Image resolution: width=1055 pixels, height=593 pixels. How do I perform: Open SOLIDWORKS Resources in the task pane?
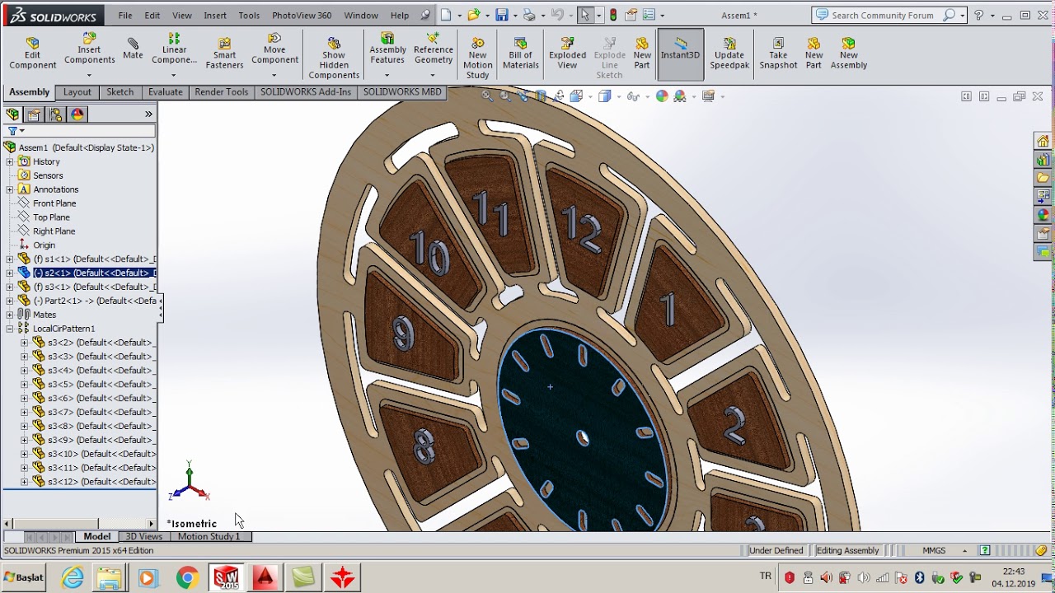click(x=1043, y=141)
